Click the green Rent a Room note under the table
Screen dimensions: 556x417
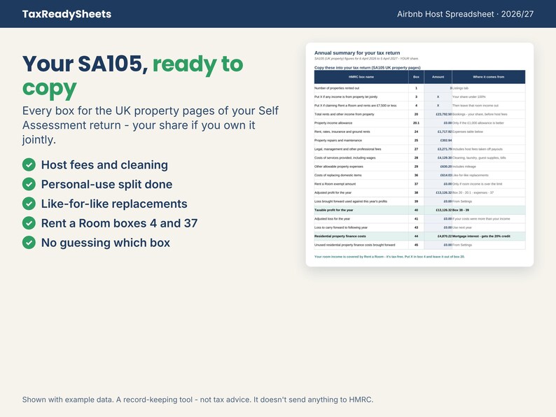pos(389,257)
